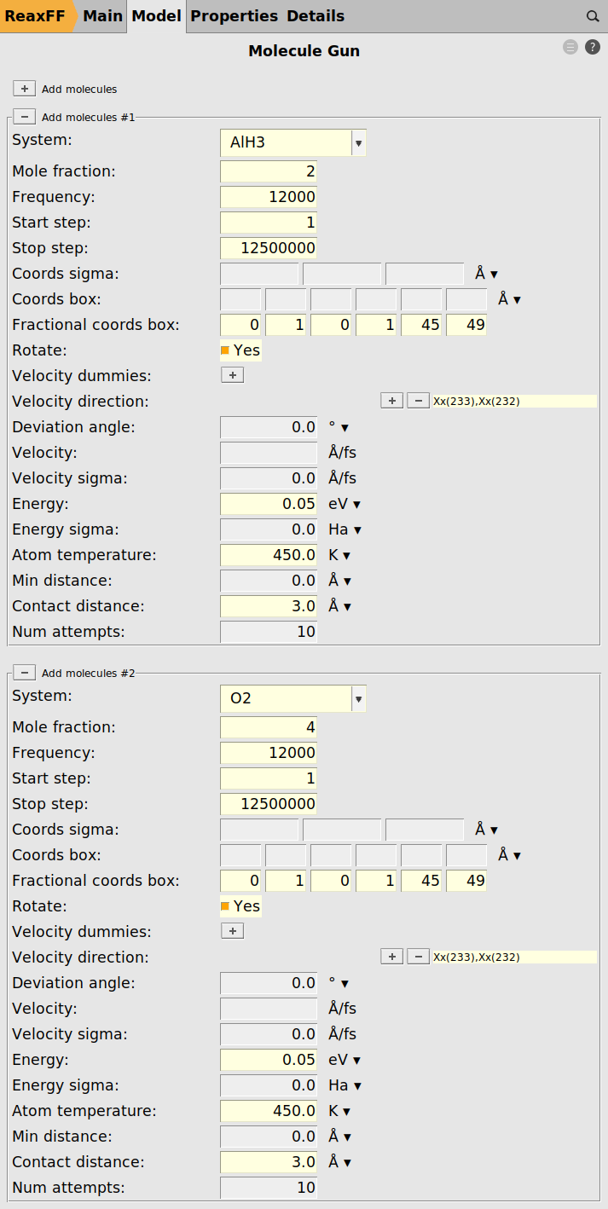Screen dimensions: 608x1209
Task: Remove Add molecules #2 using the minus icon
Action: tap(24, 673)
